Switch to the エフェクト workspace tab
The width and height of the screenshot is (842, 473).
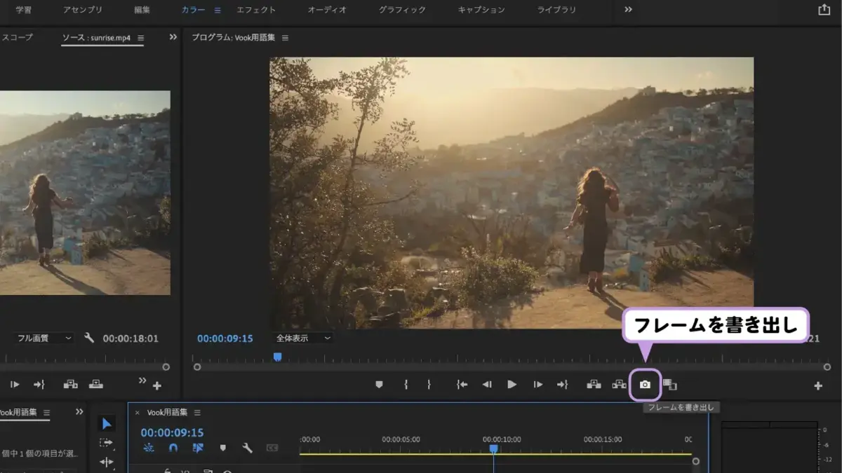coord(256,10)
